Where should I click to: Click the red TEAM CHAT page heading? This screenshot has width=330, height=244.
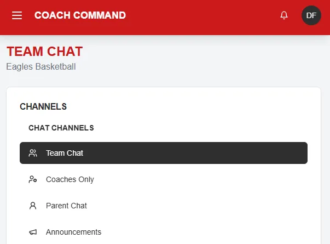45,52
